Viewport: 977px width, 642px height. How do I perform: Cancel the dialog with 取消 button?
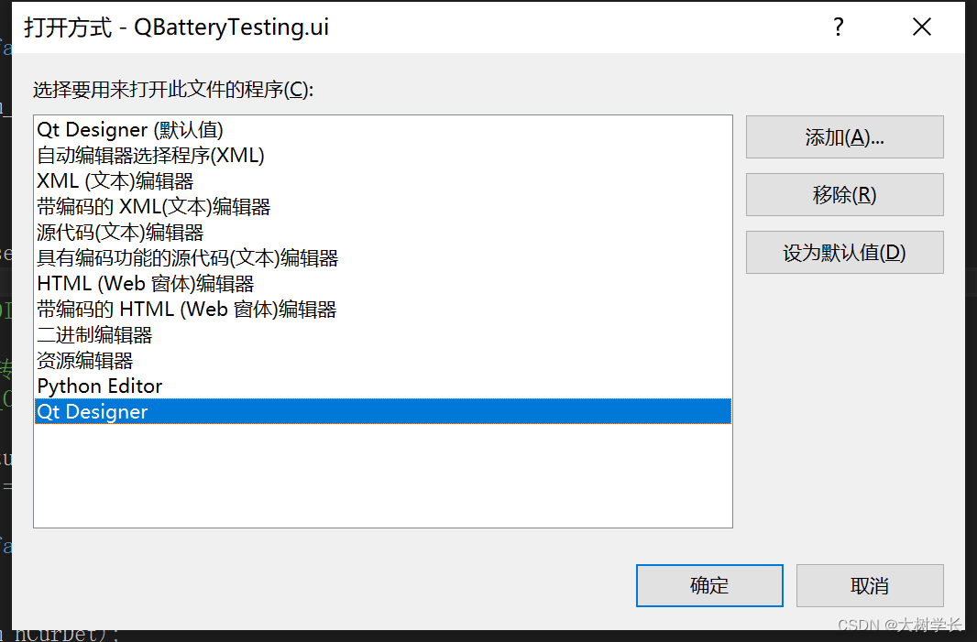(x=869, y=585)
